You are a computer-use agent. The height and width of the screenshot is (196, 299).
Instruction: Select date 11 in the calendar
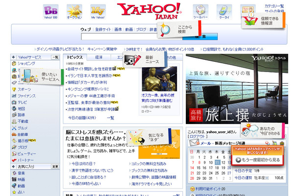217,163
